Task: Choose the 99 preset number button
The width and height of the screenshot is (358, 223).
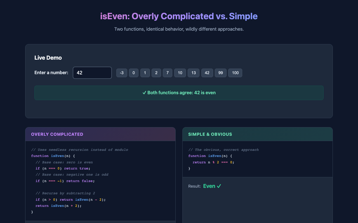Action: 221,73
